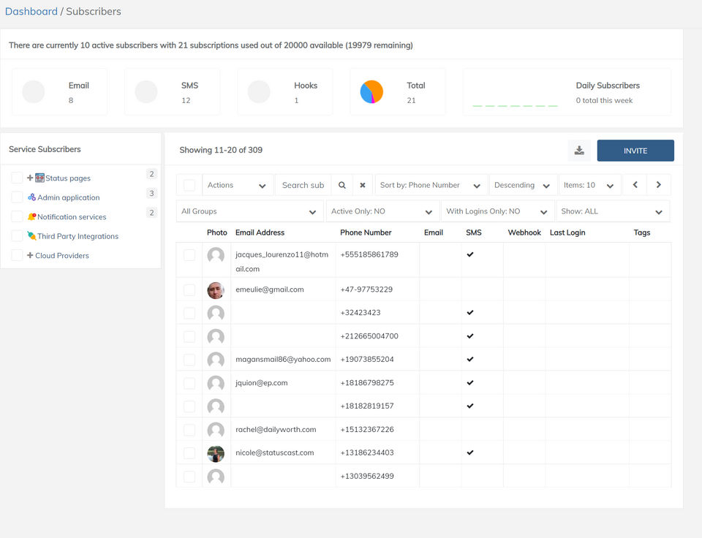
Task: Click the Phone Number column header
Action: 366,232
